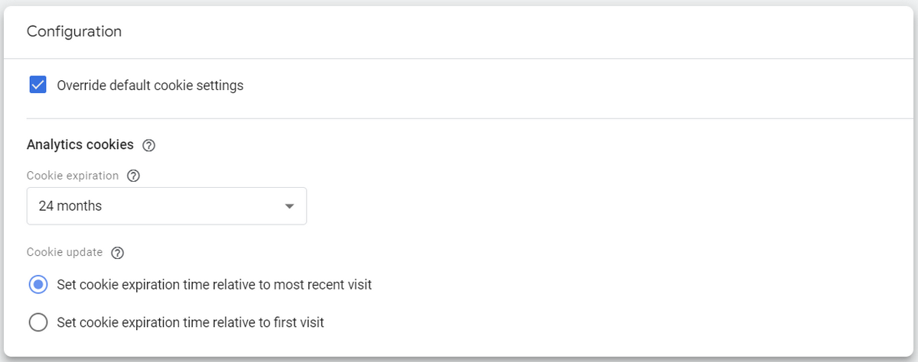Click the 'Set cookie expiration time relative to most recent visit' label
918x362 pixels.
pyautogui.click(x=214, y=285)
